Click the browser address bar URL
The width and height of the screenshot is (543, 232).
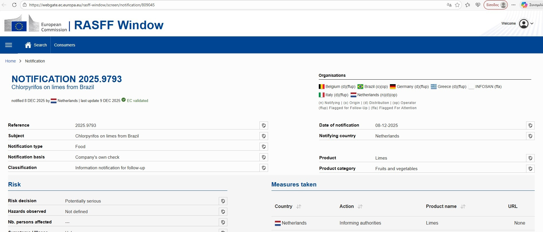click(92, 5)
